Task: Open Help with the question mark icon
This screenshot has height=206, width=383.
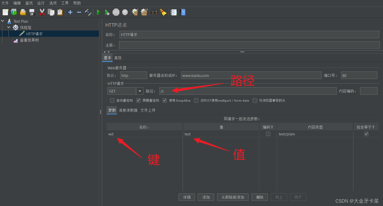Action: pyautogui.click(x=183, y=12)
